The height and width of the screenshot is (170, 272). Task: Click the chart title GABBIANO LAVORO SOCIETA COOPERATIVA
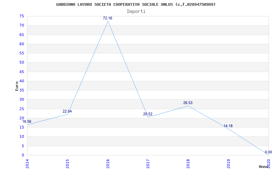click(x=136, y=4)
